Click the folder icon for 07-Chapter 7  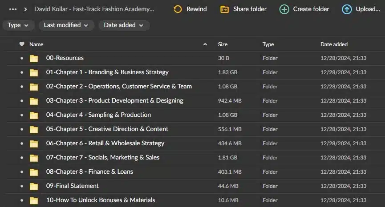click(x=34, y=158)
